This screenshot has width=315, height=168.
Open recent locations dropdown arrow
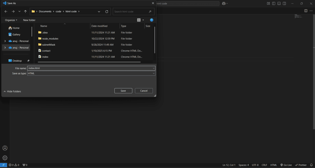click(20, 11)
